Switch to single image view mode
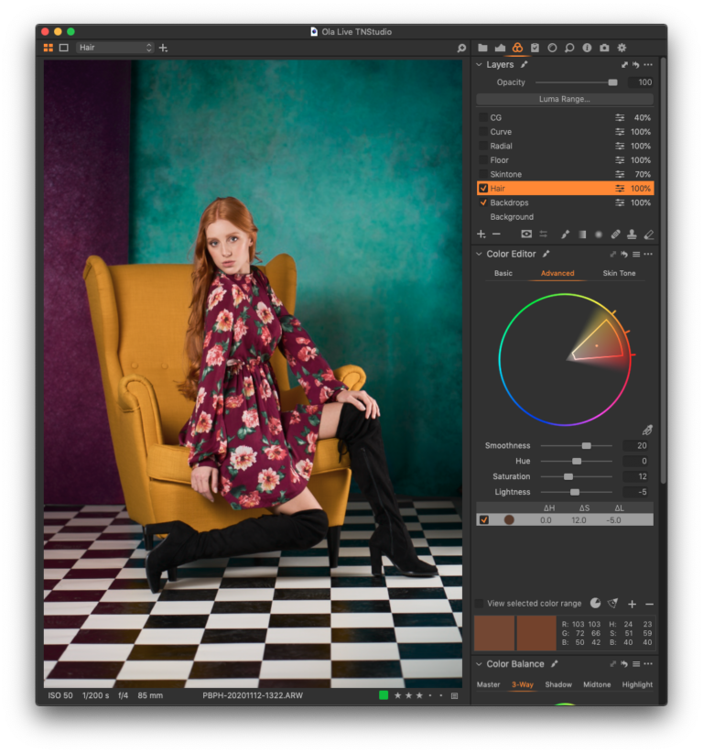This screenshot has width=703, height=753. coord(64,48)
